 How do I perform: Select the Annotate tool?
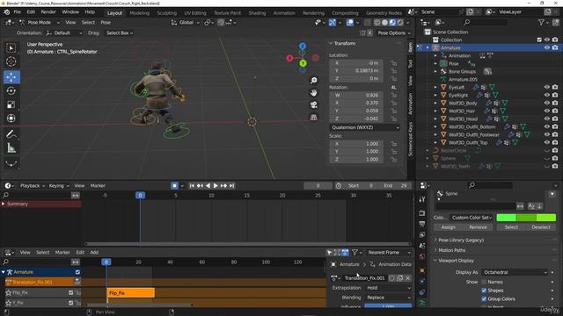click(11, 134)
